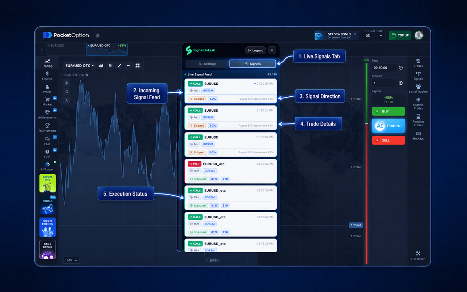This screenshot has width=467, height=292.
Task: Switch chart layout with the grid icon
Action: [138, 66]
